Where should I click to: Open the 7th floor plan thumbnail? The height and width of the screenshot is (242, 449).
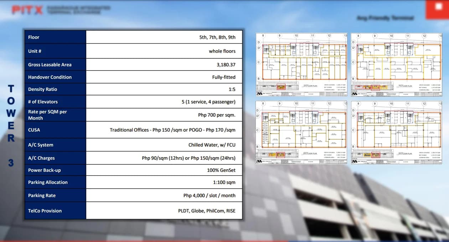pyautogui.click(x=396, y=65)
